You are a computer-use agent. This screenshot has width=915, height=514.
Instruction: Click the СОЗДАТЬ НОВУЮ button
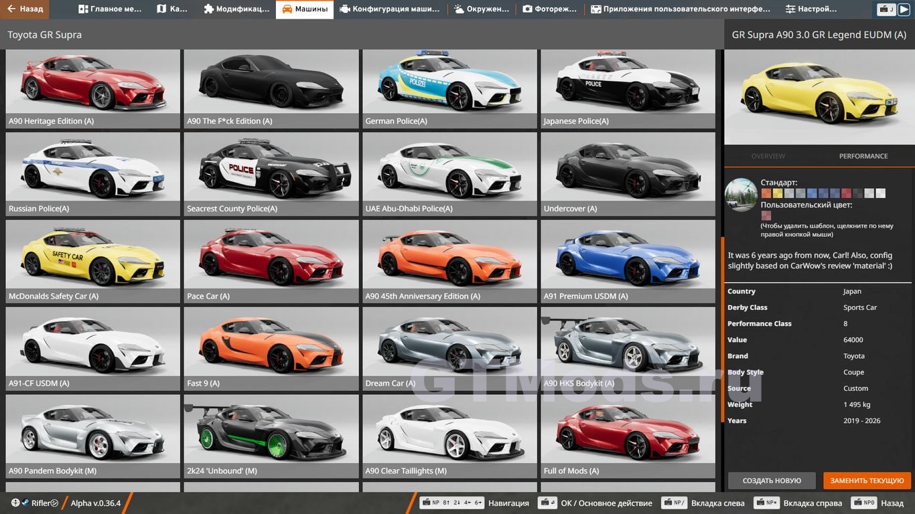[x=772, y=481]
